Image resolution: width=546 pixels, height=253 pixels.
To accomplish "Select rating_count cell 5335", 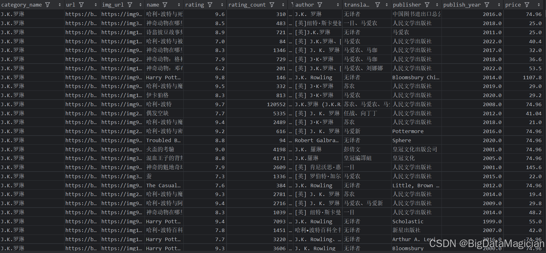I will pos(279,113).
